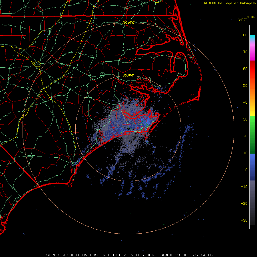Click the 10 value on color scale
Screen dimensions: 257x257
(x=245, y=153)
